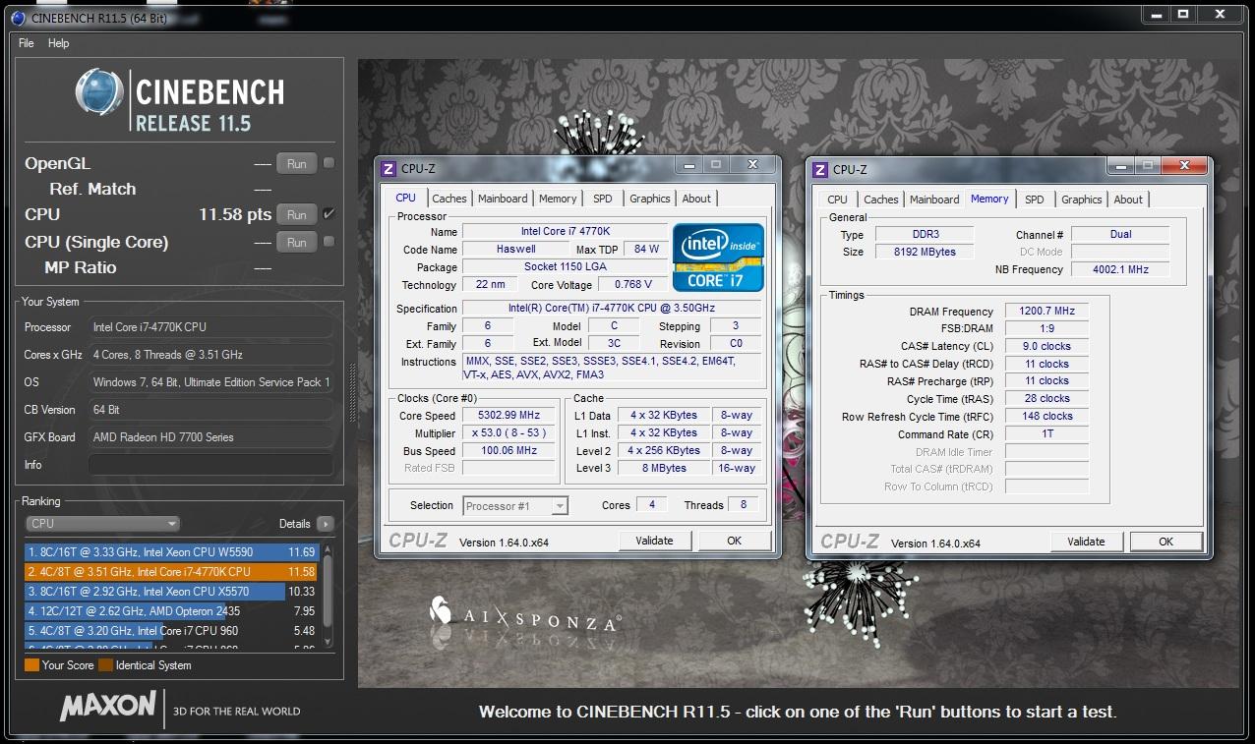Open the File menu in Cinebench
This screenshot has width=1255, height=744.
(27, 43)
